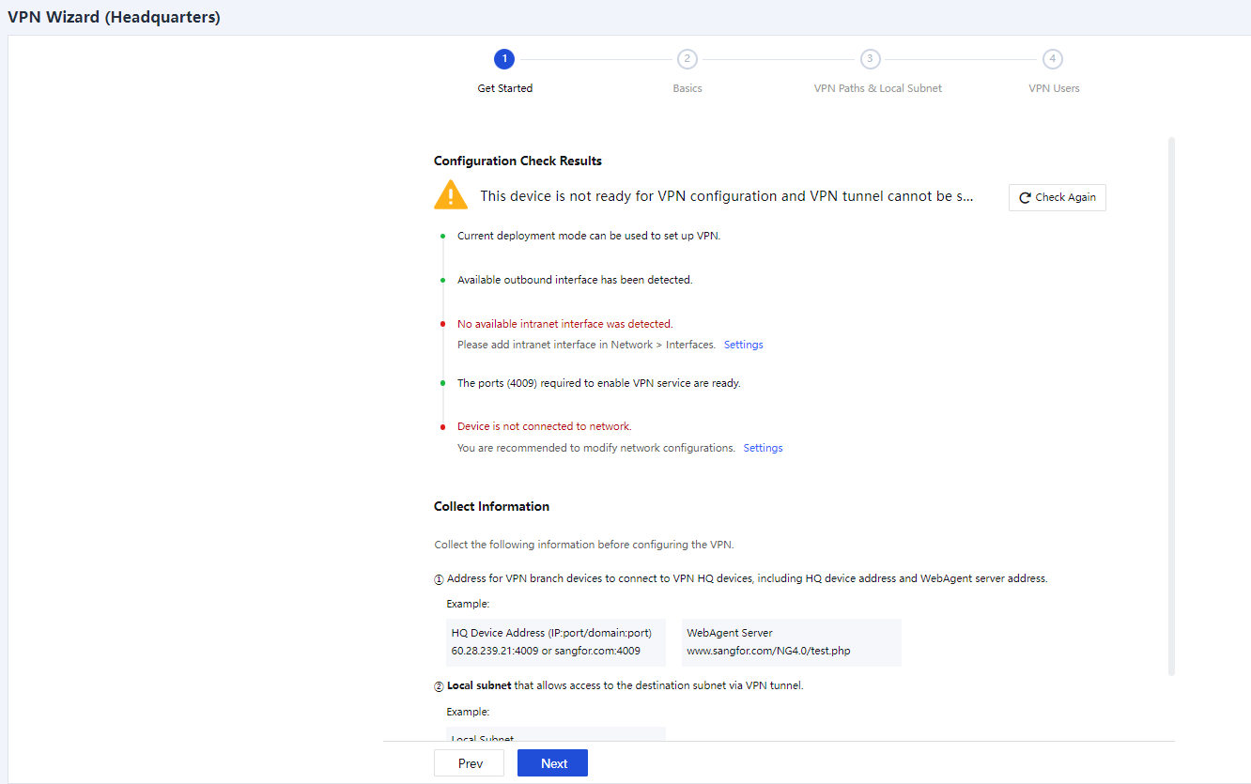Click the WebAgent Server example box
The width and height of the screenshot is (1251, 784).
click(791, 642)
